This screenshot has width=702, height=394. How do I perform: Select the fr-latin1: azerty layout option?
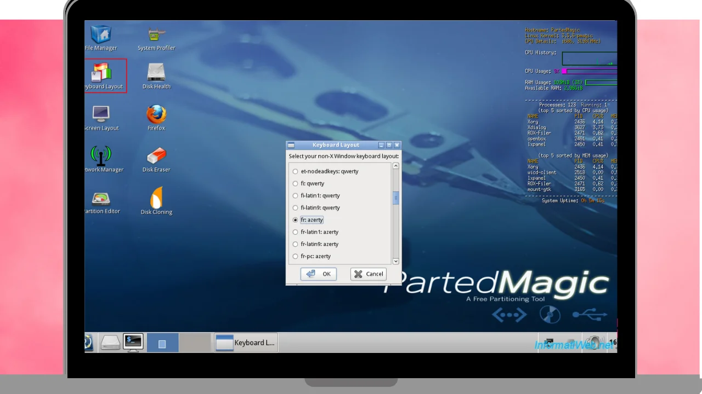click(315, 232)
